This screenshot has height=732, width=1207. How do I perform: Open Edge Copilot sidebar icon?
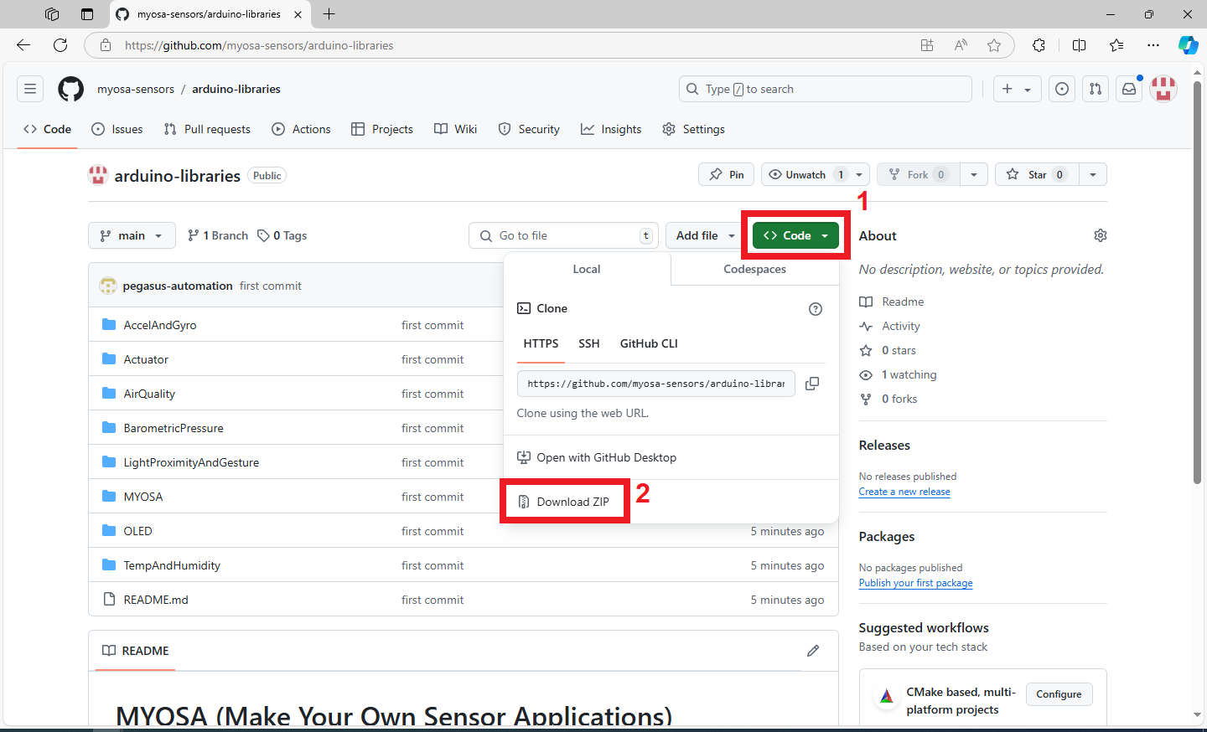click(1189, 45)
